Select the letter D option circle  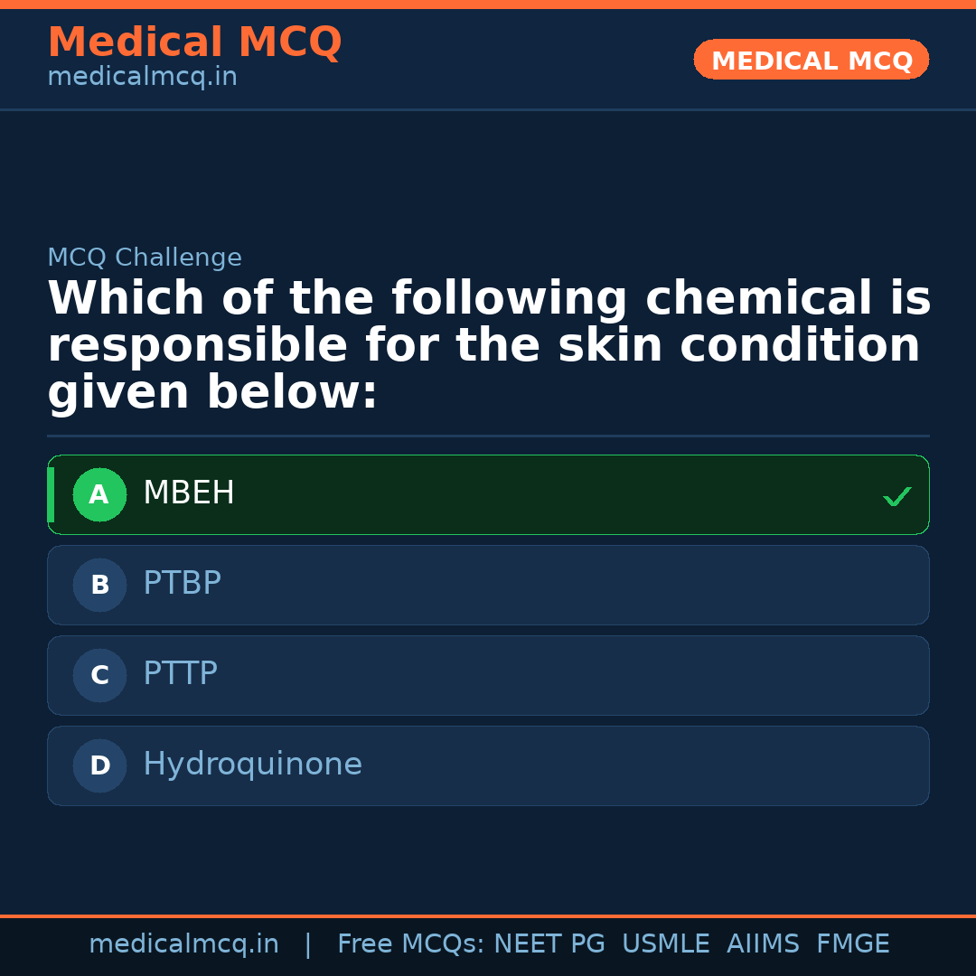coord(99,766)
